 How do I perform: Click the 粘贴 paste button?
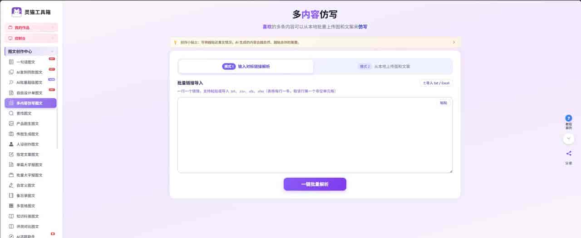(x=443, y=103)
